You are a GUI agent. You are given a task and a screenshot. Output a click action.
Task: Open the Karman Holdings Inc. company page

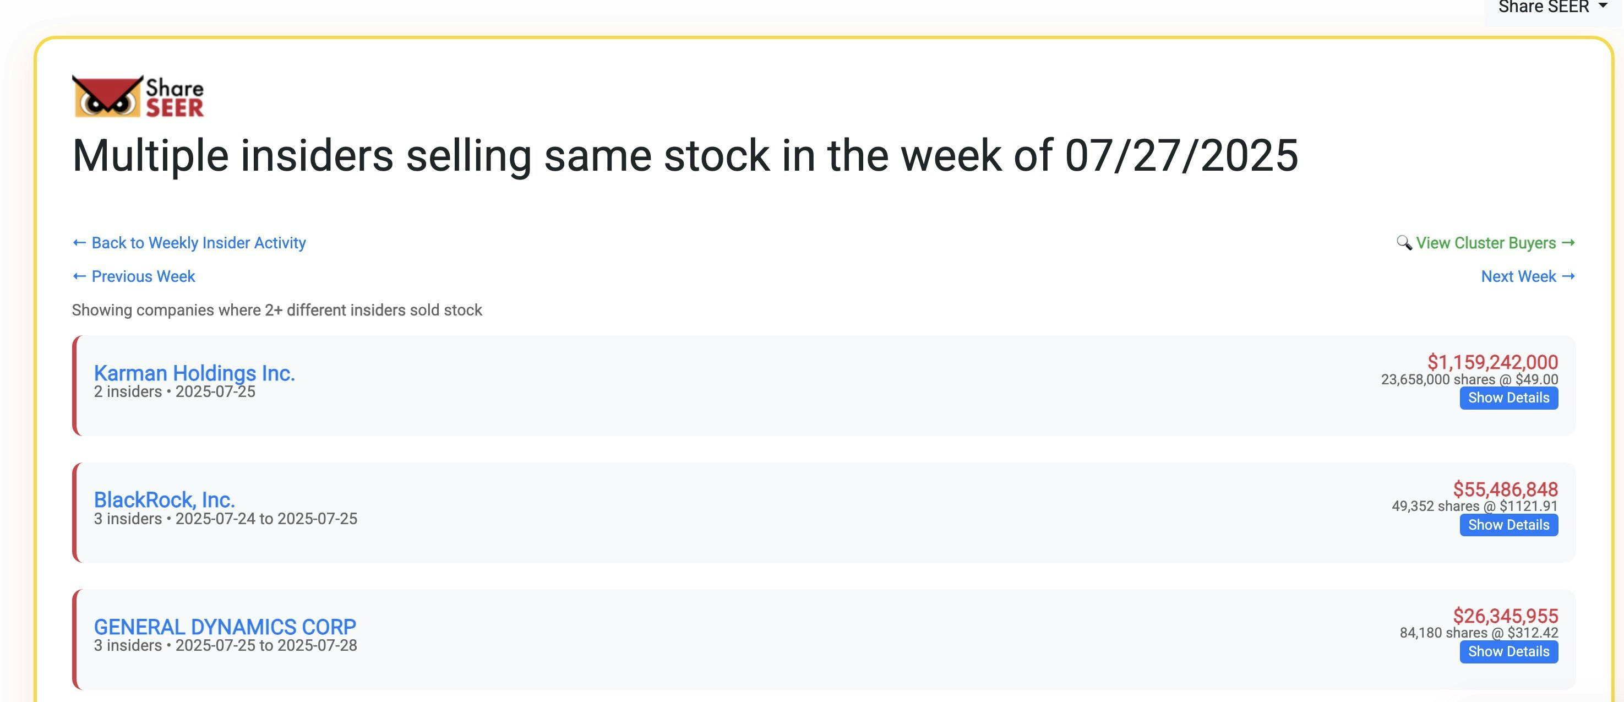(194, 373)
